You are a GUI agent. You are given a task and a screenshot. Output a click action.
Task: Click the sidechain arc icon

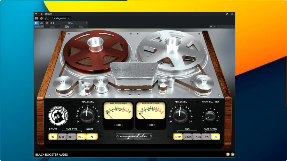click(42, 23)
